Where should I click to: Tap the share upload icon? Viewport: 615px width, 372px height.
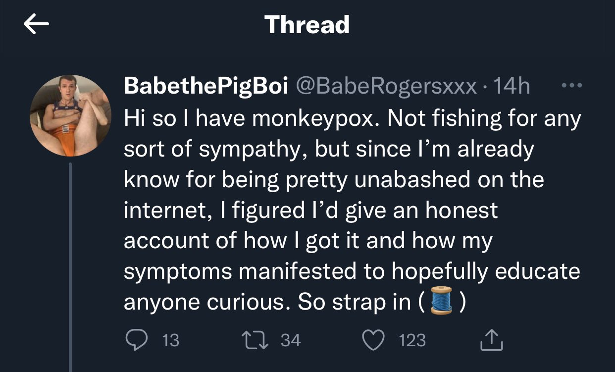(492, 339)
